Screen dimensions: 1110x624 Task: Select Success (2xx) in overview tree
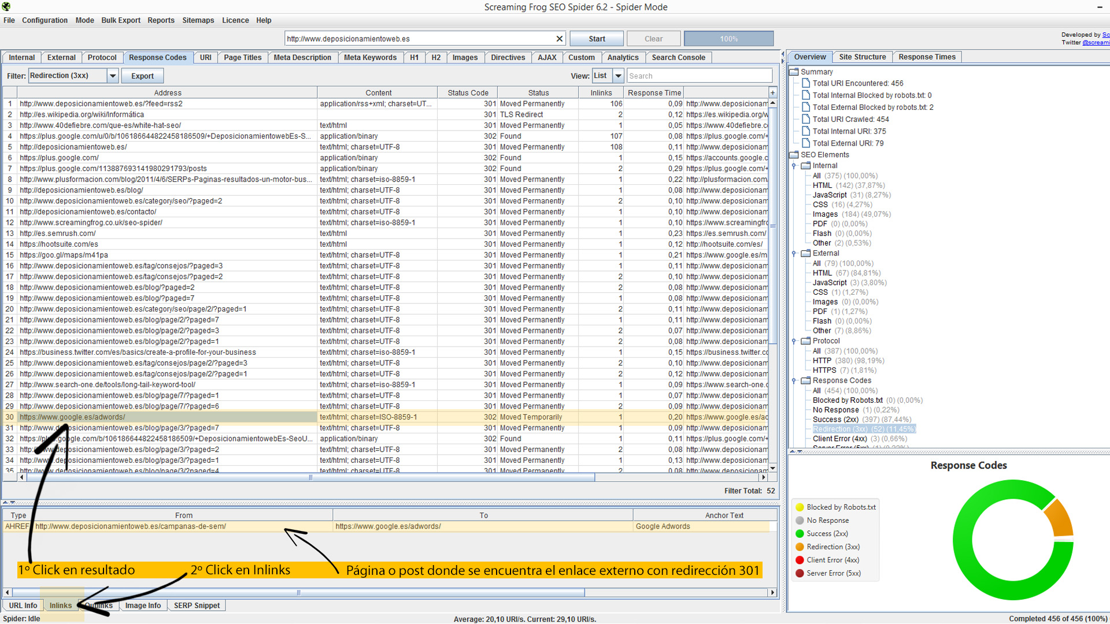[x=861, y=419]
